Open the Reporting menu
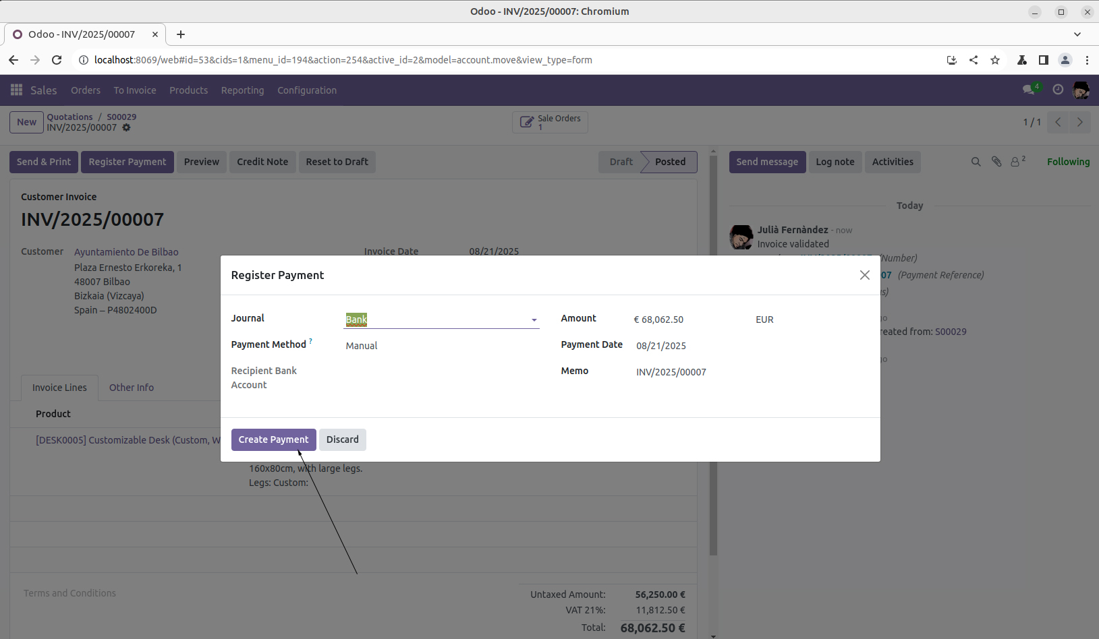This screenshot has width=1099, height=639. coord(242,90)
